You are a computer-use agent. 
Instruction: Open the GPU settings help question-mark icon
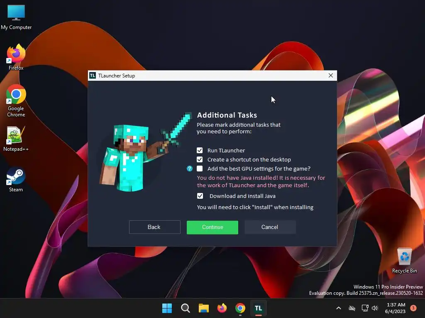point(189,169)
